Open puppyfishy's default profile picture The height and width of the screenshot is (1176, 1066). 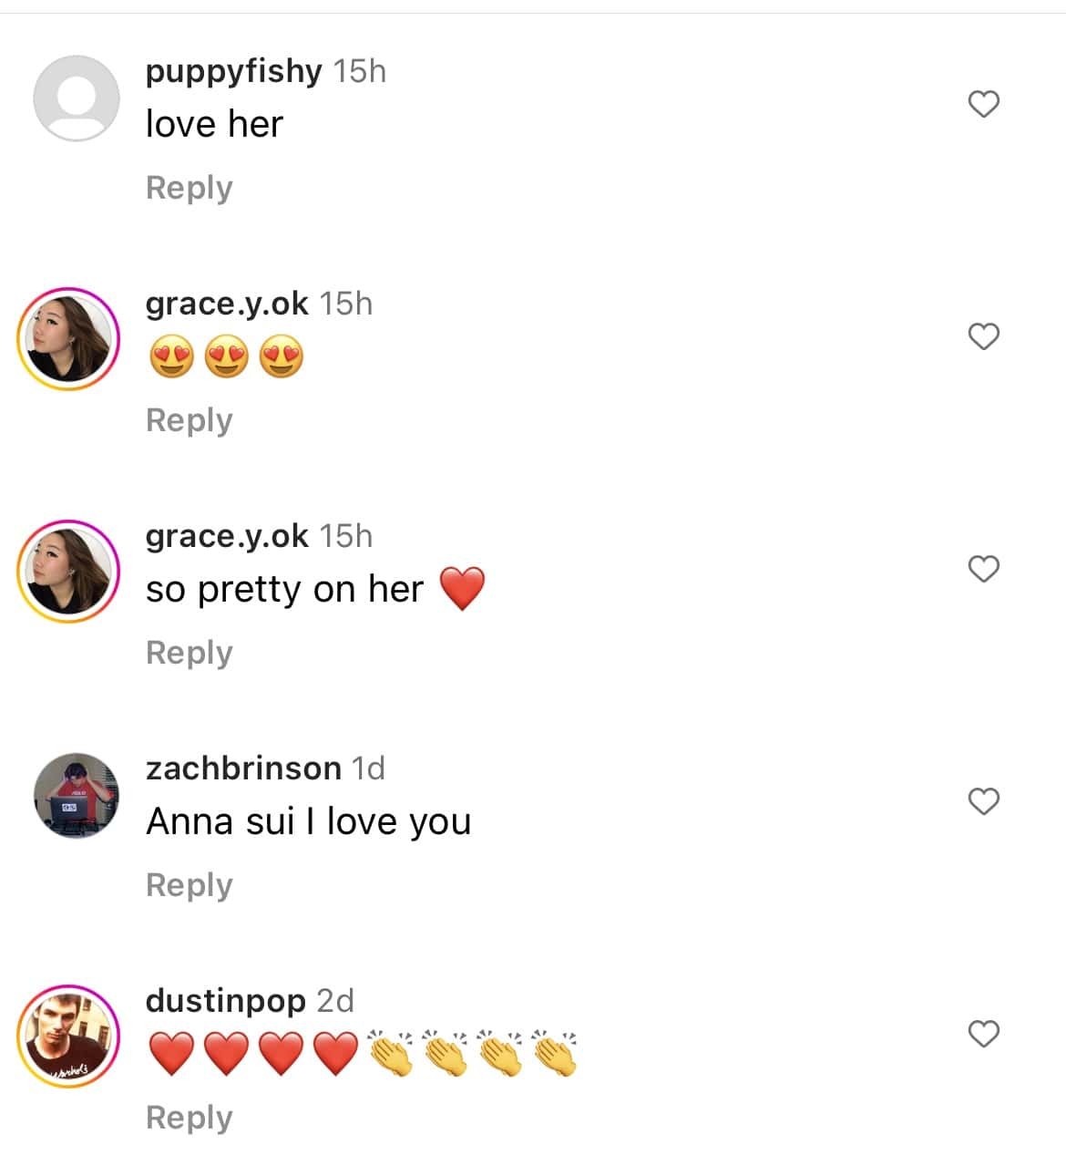coord(77,98)
